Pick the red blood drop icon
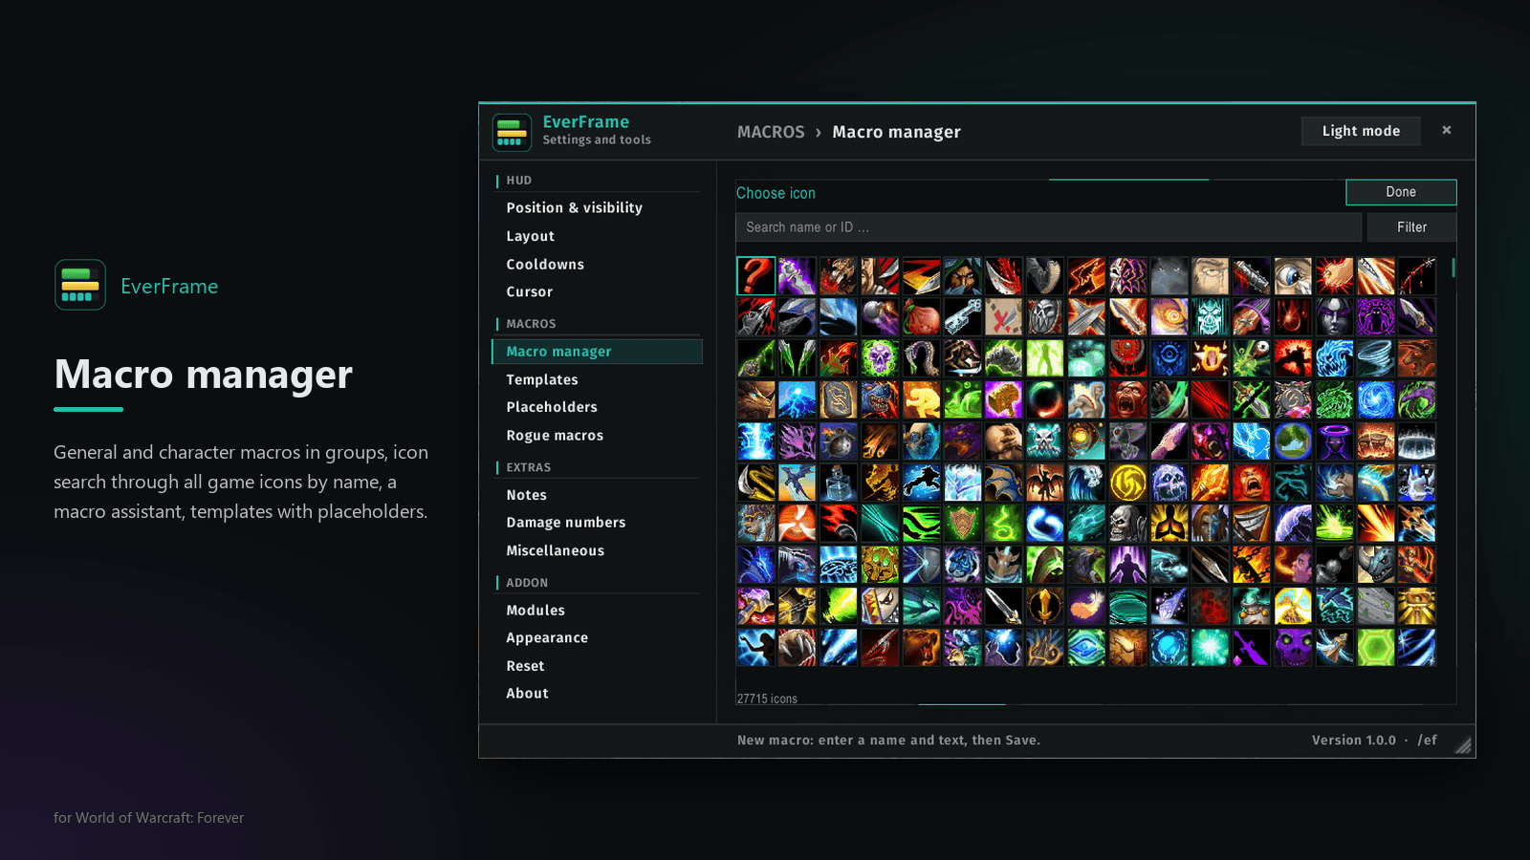Viewport: 1530px width, 860px height. [x=1293, y=316]
